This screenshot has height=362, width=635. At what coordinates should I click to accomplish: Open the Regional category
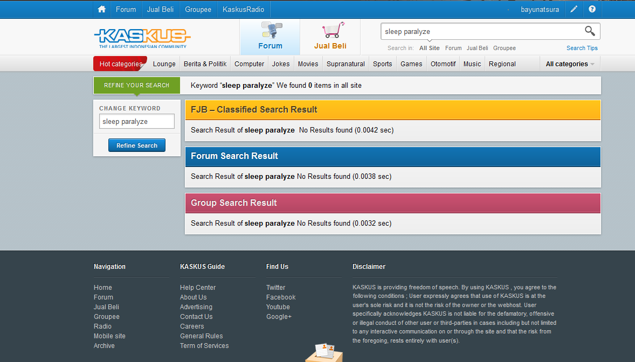(502, 64)
